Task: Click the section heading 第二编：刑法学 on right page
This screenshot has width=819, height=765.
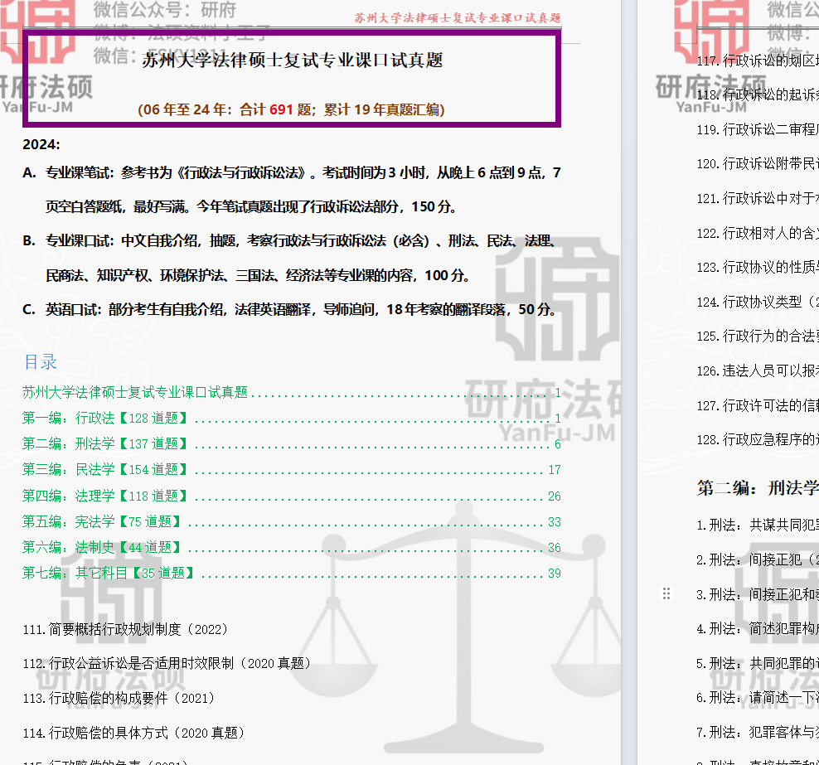Action: 758,487
